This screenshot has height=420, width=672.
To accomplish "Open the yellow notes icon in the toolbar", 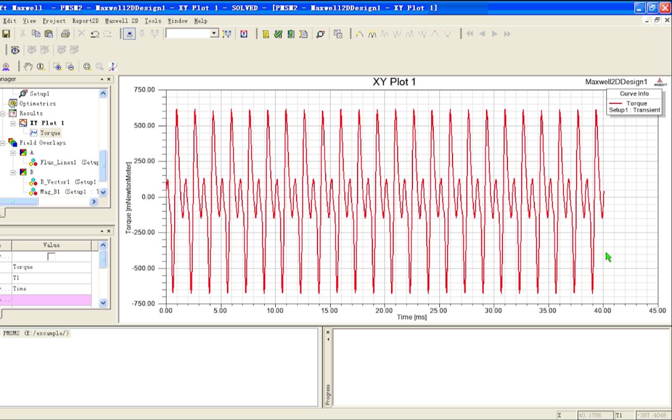I will tap(266, 34).
